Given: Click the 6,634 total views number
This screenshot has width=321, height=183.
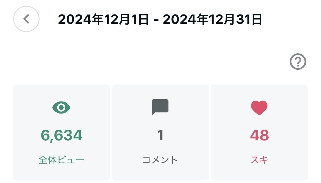Looking at the screenshot, I should [61, 135].
